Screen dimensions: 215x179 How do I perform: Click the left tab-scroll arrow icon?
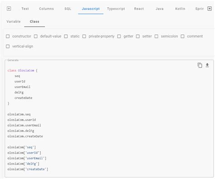[9, 9]
